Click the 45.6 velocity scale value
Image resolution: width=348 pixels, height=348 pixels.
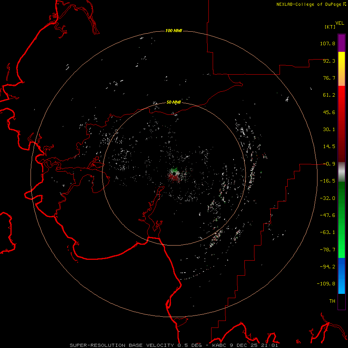pos(329,112)
